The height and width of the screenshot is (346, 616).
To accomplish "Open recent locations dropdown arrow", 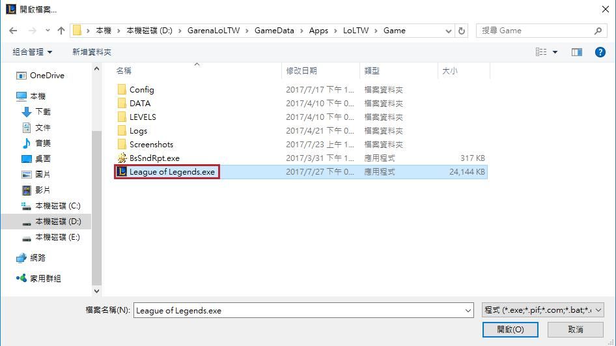I will click(48, 31).
